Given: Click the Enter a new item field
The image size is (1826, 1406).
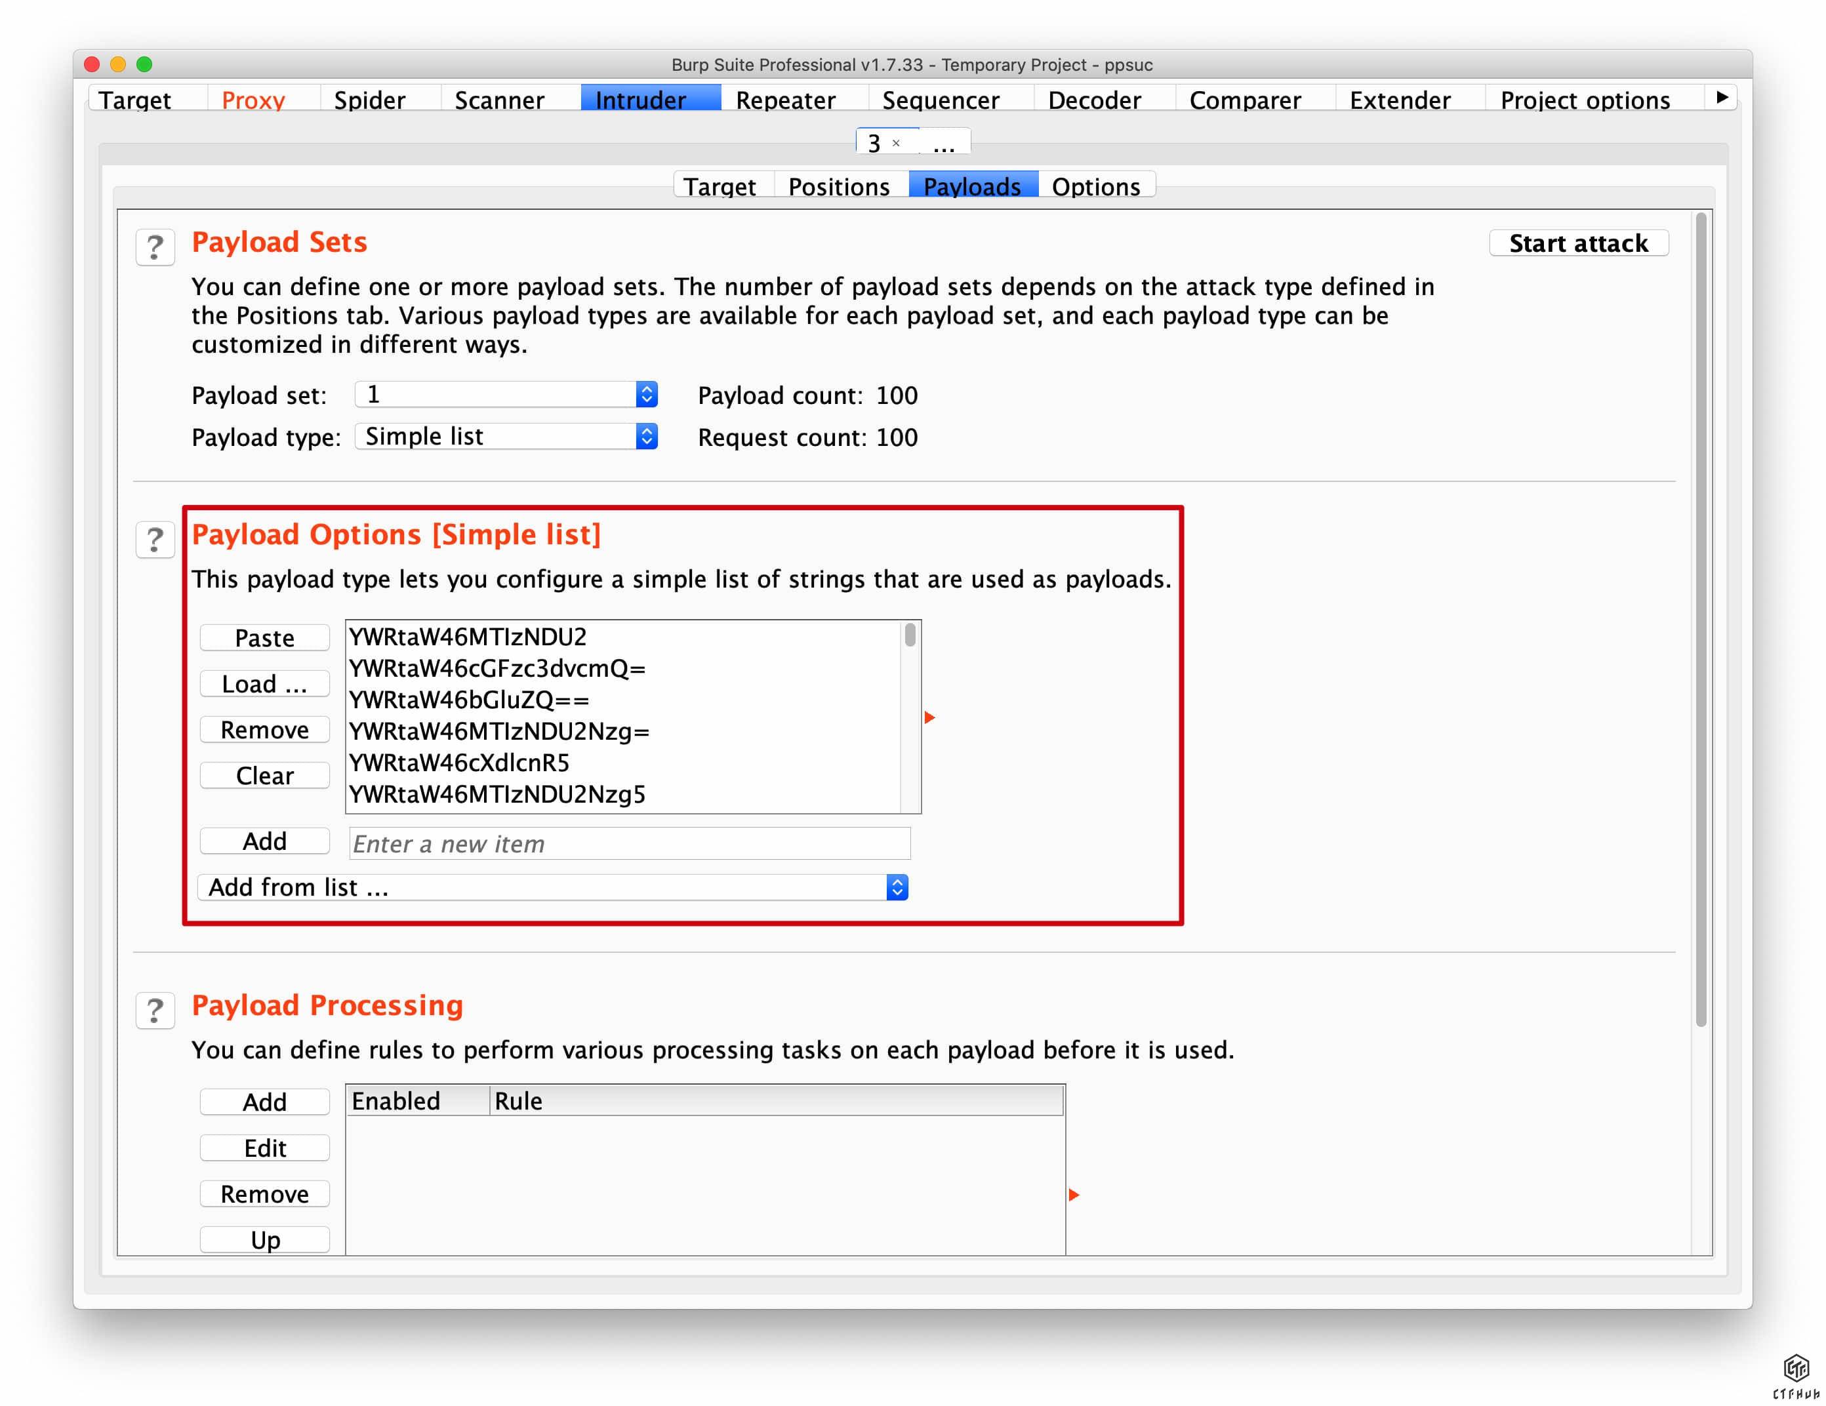Looking at the screenshot, I should click(629, 843).
